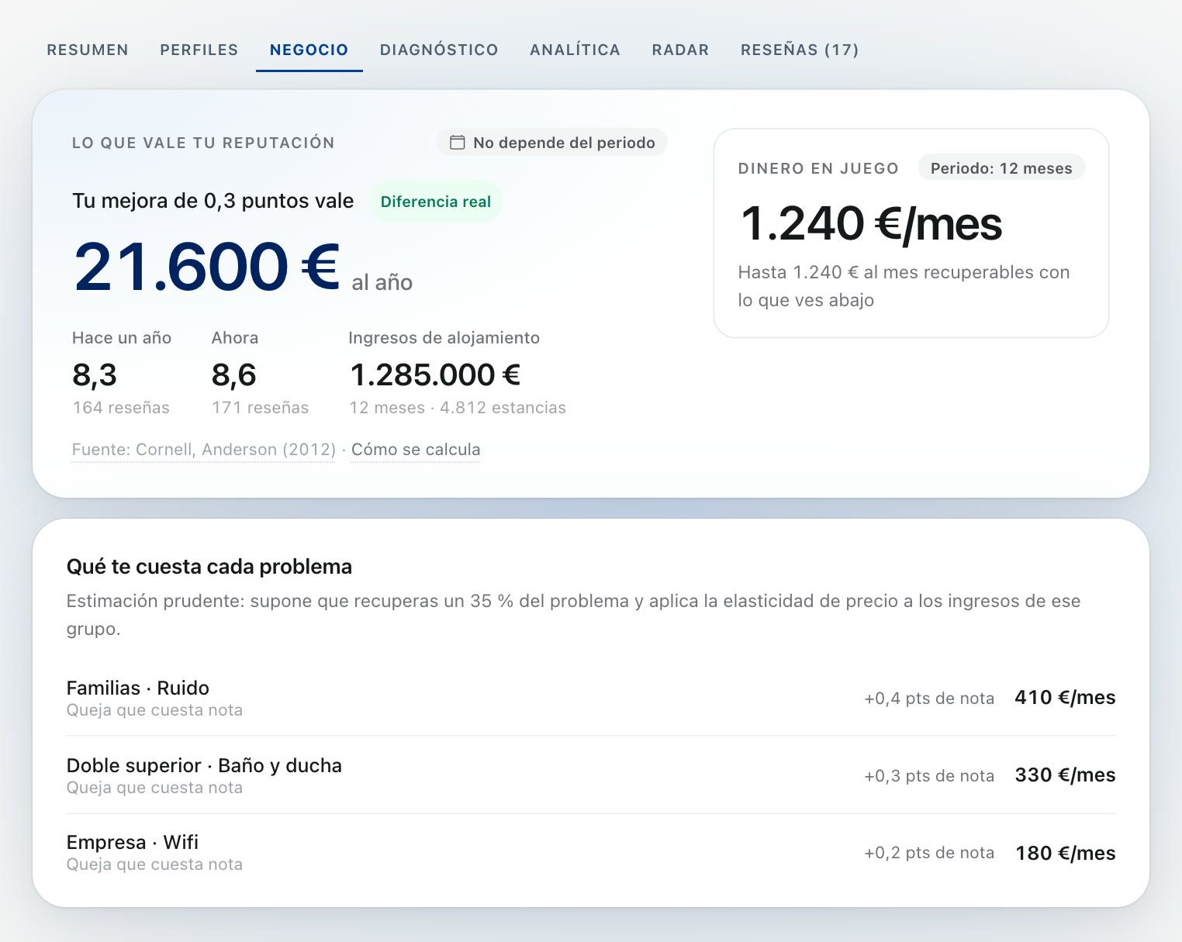Click the 410 €/mes amount
This screenshot has height=942, width=1182.
[x=1065, y=698]
